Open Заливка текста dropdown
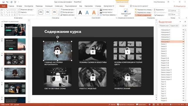Screen dimensions: 188x106 107,9
